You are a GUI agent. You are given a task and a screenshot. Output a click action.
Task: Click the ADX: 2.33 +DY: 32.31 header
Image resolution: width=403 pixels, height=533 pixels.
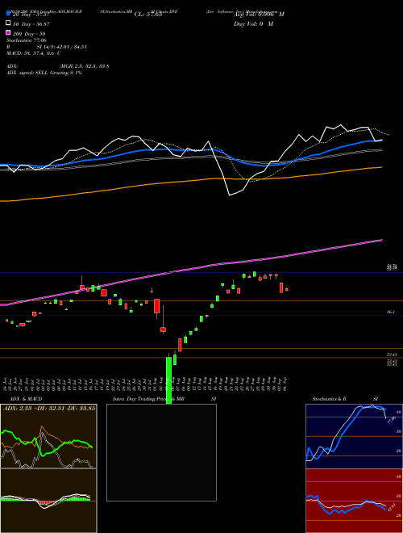tap(49, 408)
